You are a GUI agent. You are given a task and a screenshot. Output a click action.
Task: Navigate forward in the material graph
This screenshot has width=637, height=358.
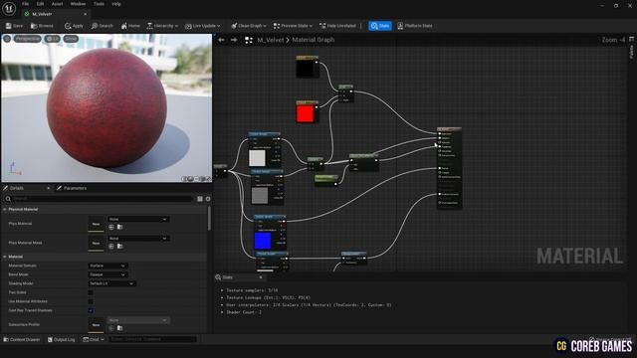(234, 40)
